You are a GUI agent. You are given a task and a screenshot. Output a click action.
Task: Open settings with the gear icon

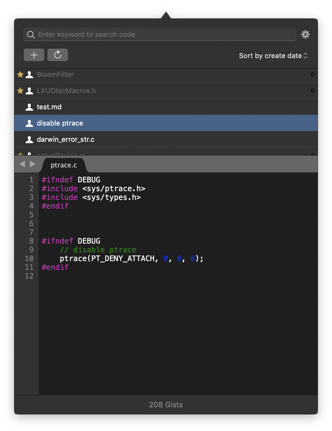(x=305, y=34)
